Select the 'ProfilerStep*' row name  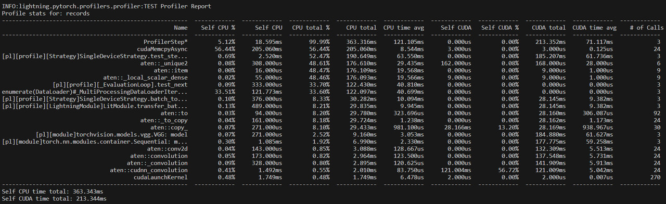click(x=166, y=41)
